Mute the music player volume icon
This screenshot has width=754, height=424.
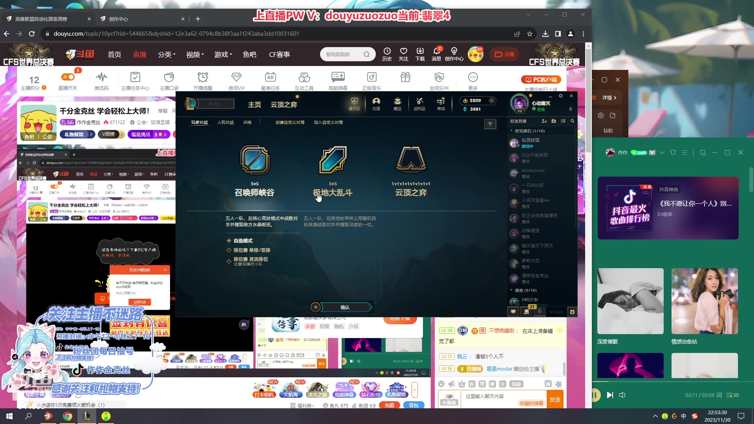[x=622, y=395]
